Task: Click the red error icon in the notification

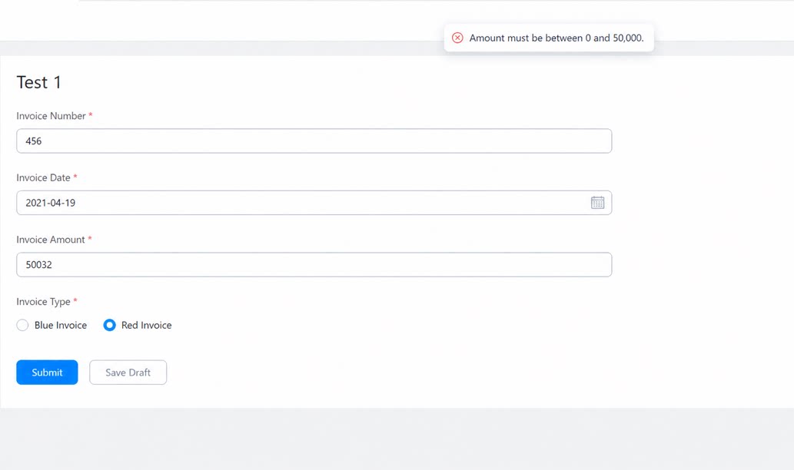Action: tap(457, 38)
